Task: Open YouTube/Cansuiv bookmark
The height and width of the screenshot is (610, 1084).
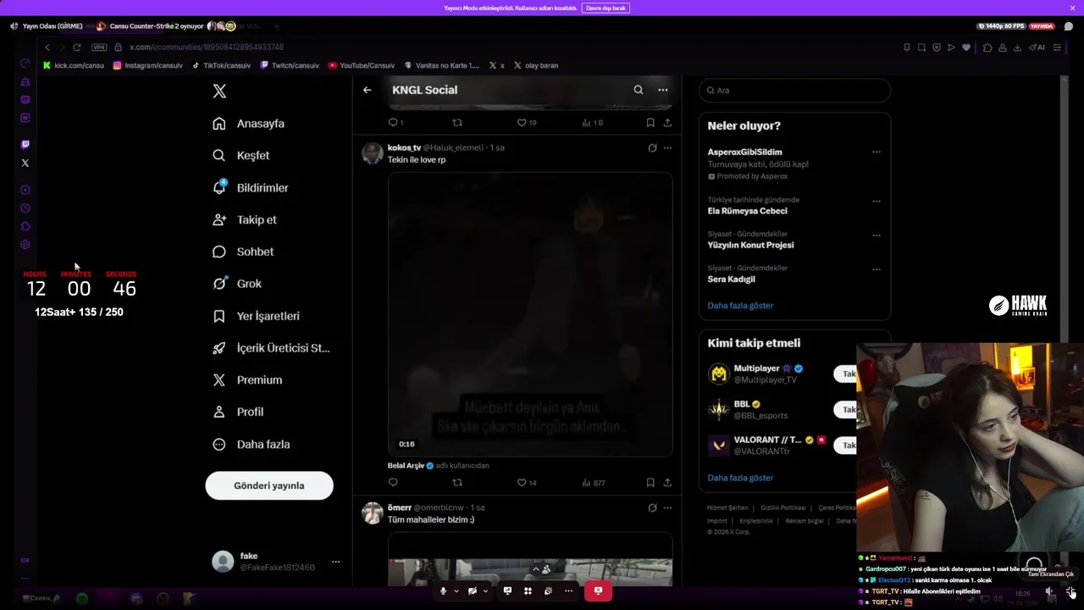Action: pos(362,65)
